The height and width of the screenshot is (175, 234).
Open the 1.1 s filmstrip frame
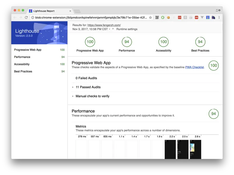pyautogui.click(x=119, y=149)
